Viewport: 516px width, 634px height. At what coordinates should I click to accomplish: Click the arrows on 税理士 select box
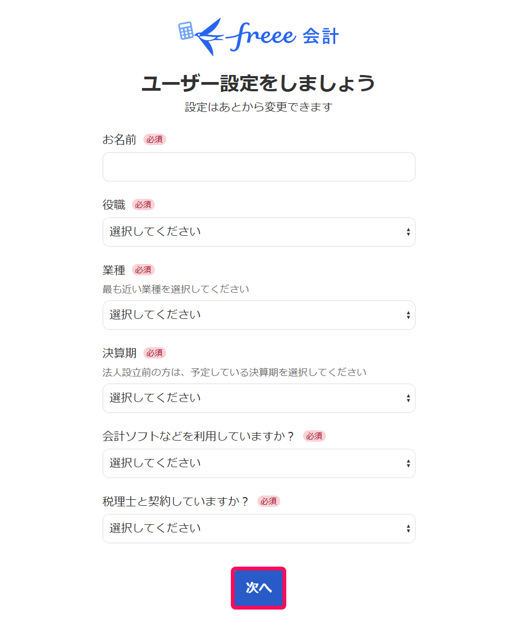click(408, 529)
